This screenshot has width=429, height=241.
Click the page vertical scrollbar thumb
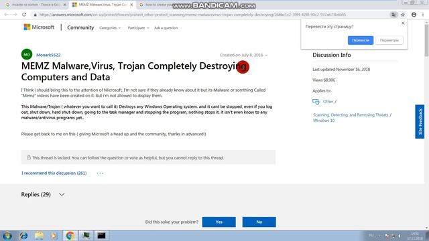point(426,40)
